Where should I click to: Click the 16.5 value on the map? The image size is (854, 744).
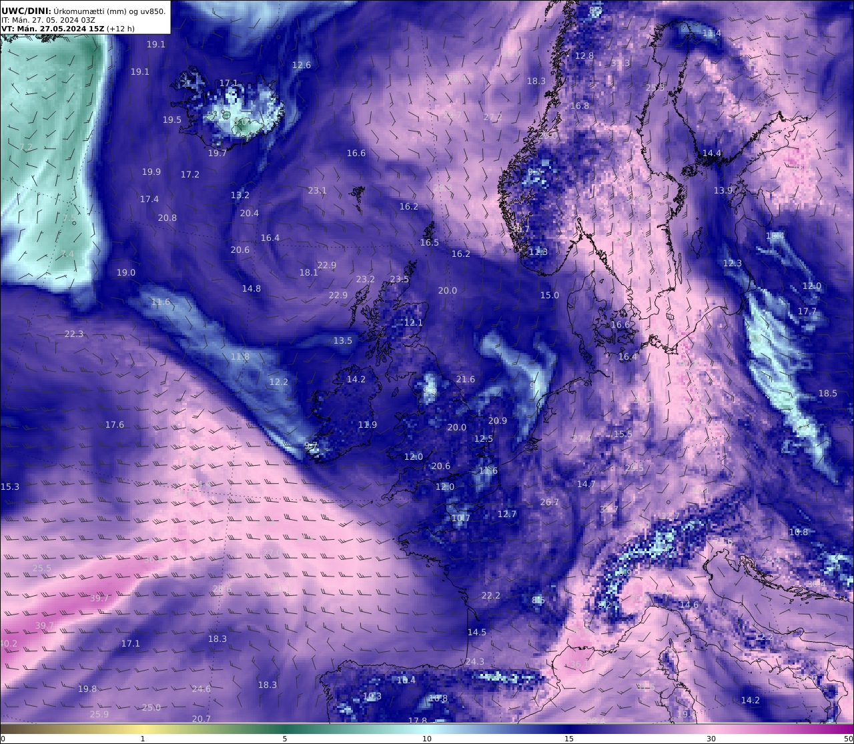[x=430, y=242]
